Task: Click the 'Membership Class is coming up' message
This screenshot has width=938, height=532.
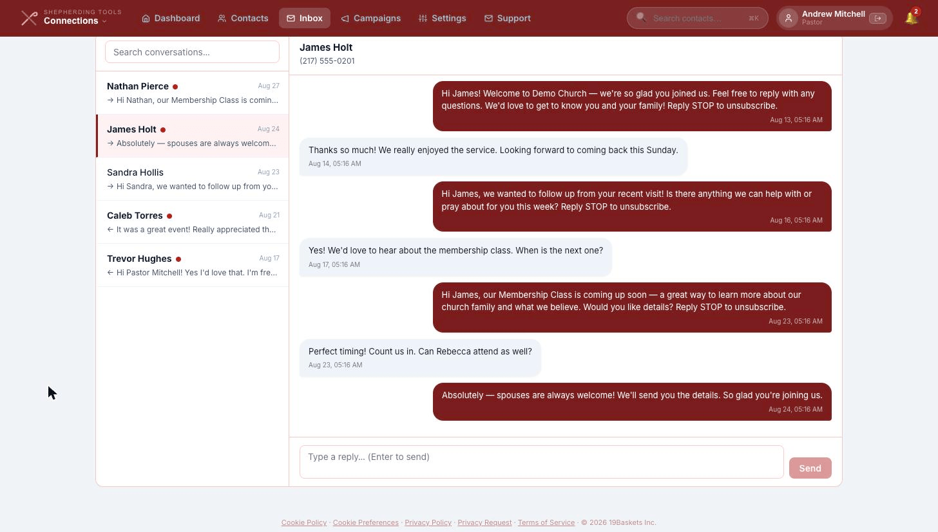Action: click(632, 307)
